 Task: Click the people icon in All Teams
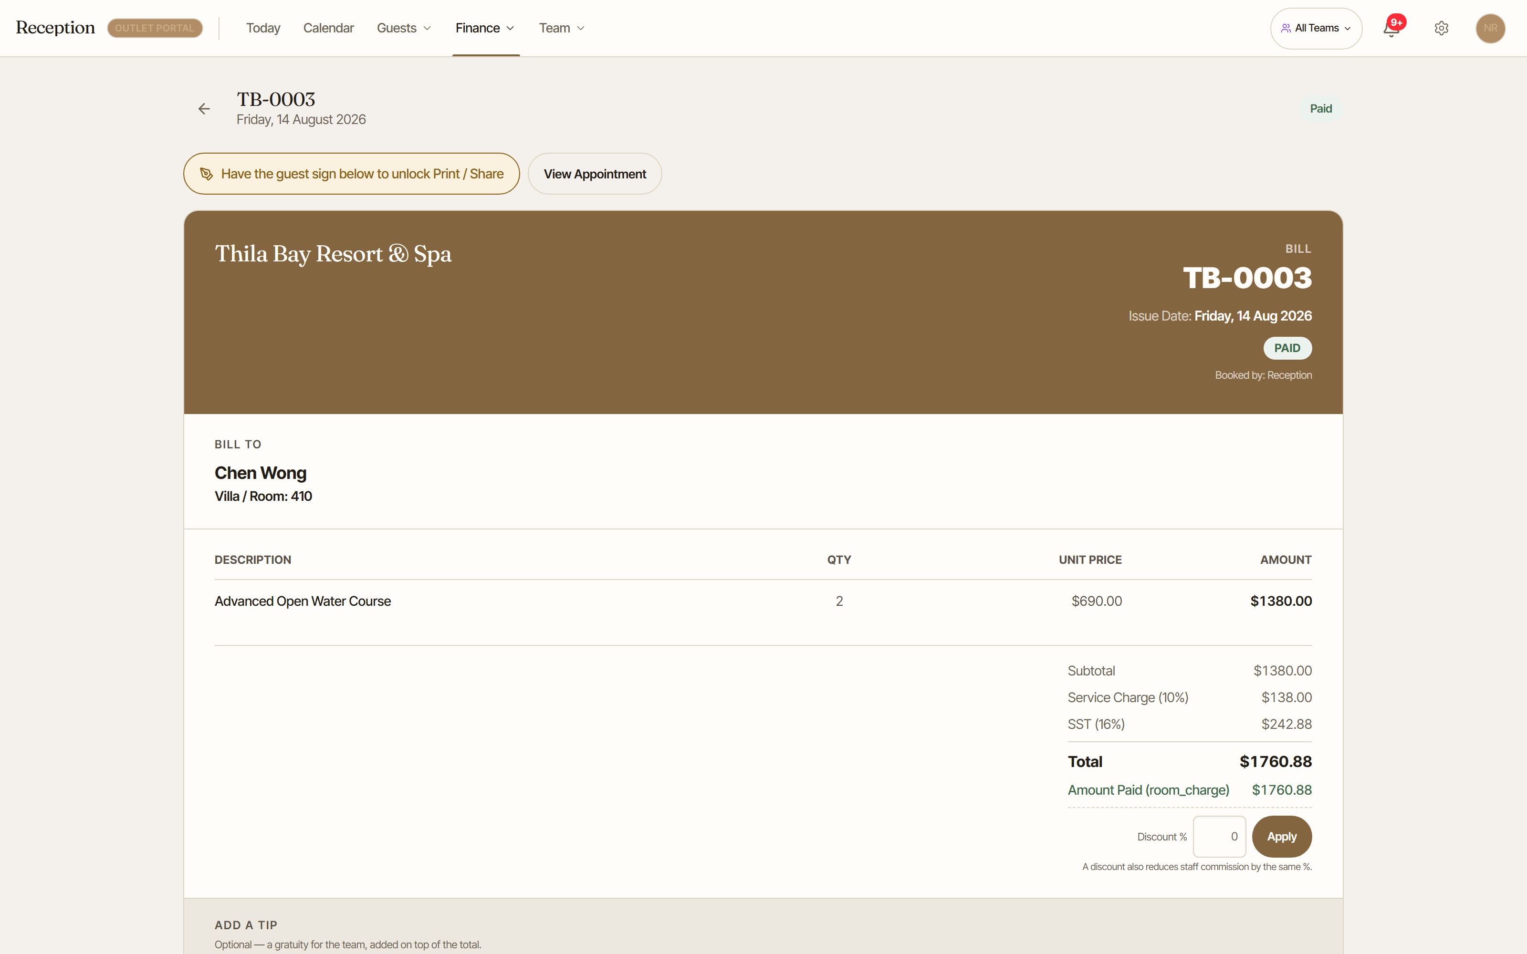click(1286, 29)
